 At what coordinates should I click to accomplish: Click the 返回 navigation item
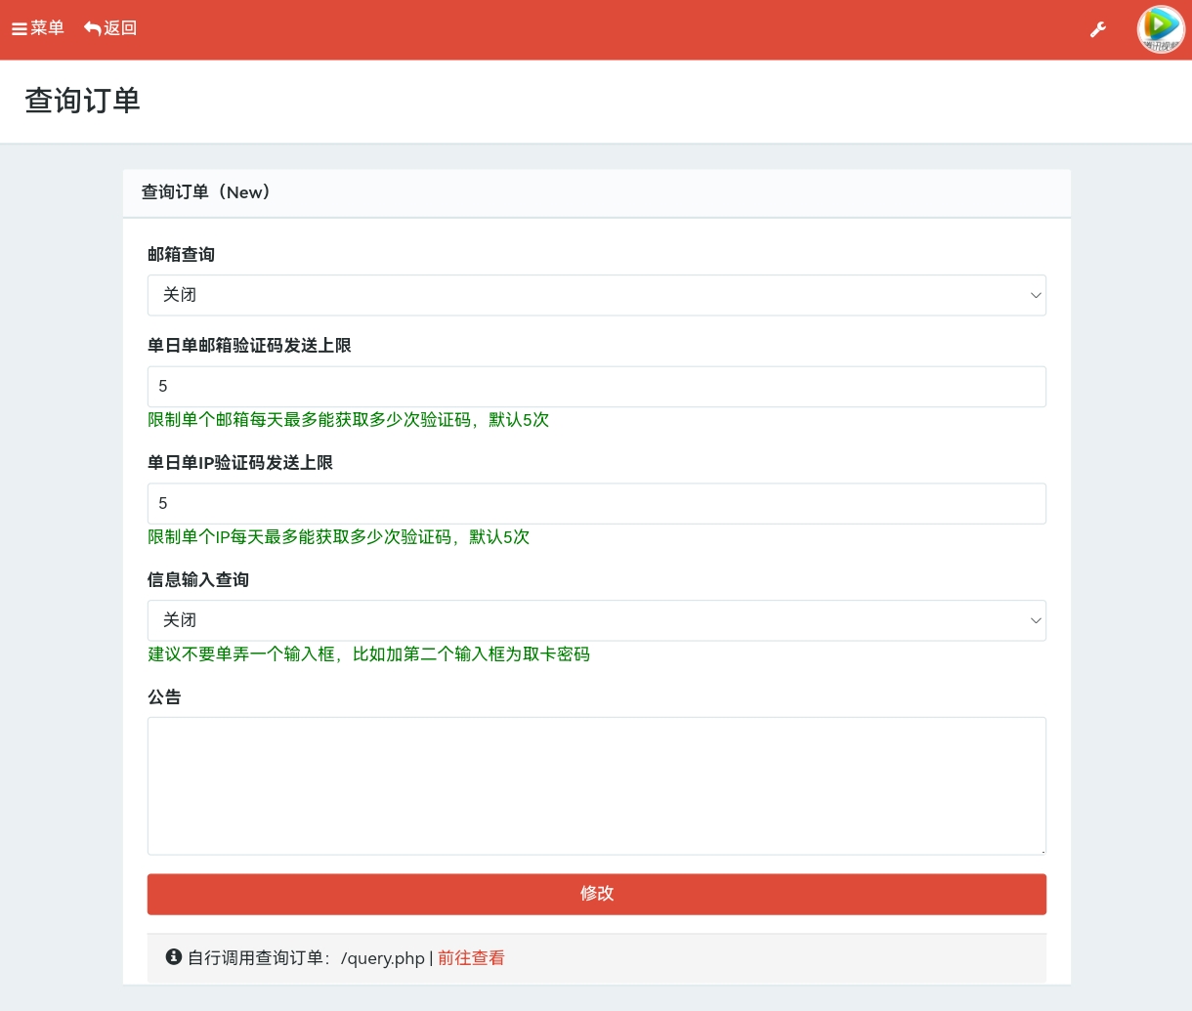point(110,28)
